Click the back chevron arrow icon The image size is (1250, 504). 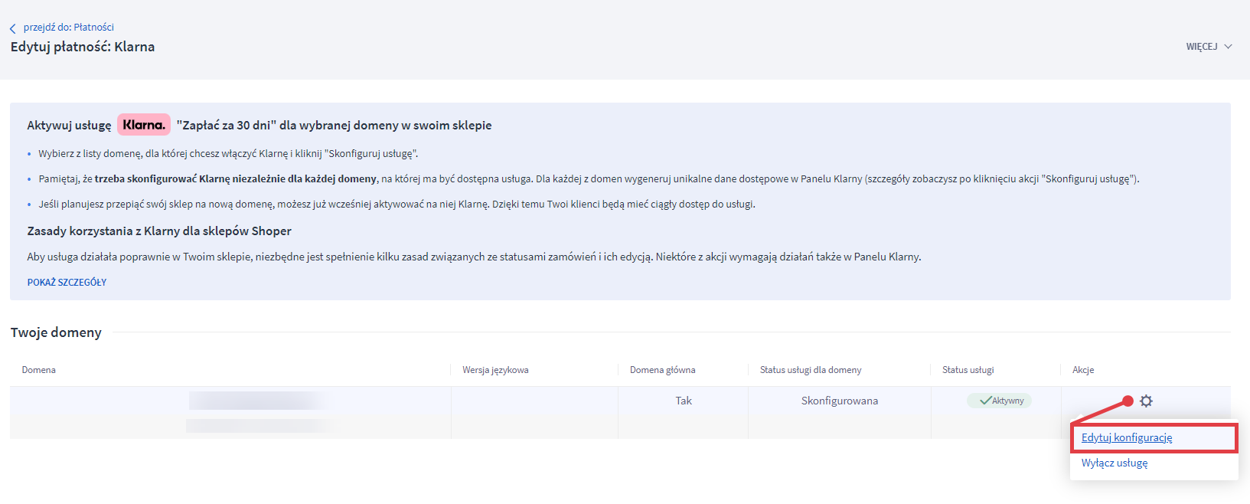point(12,28)
